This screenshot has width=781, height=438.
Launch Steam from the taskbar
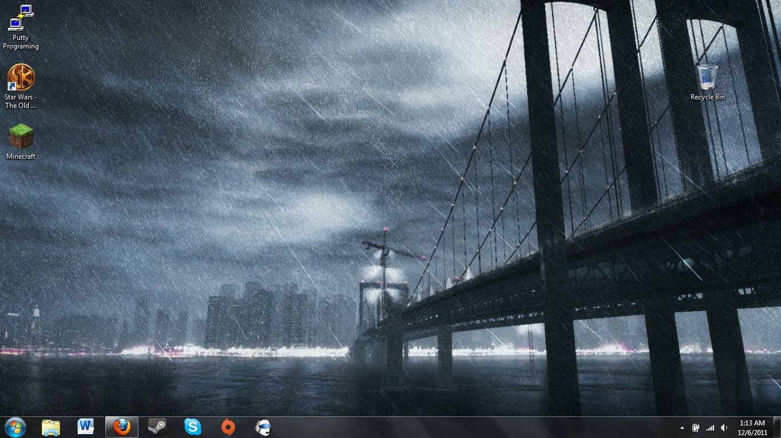pyautogui.click(x=157, y=427)
